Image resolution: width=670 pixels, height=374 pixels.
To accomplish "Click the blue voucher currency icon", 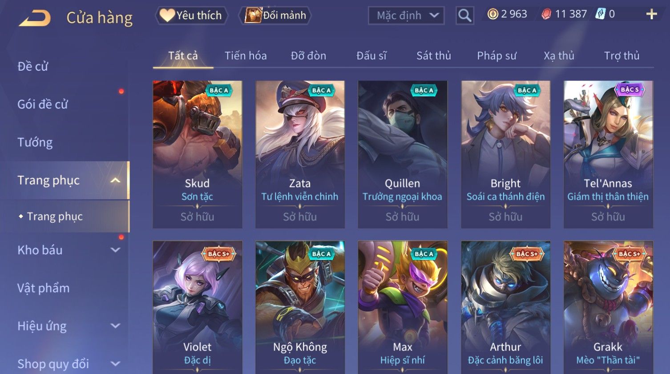I will pyautogui.click(x=600, y=14).
